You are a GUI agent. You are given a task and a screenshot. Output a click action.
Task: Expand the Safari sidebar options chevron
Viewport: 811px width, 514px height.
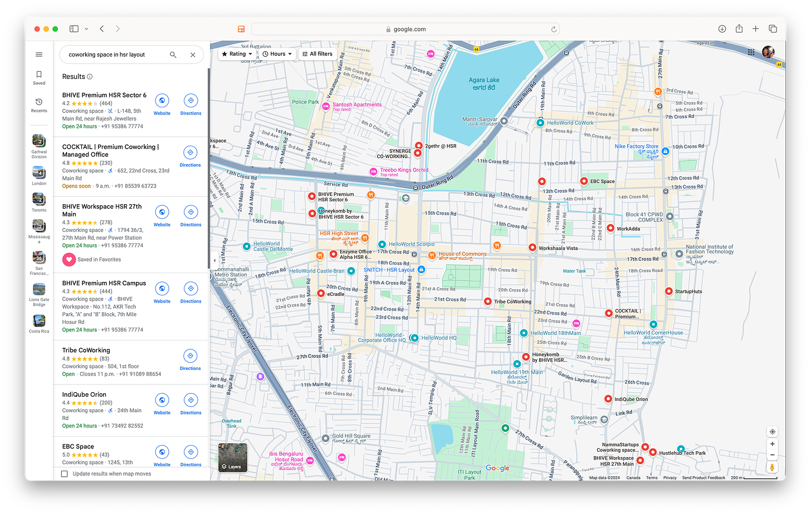point(86,29)
